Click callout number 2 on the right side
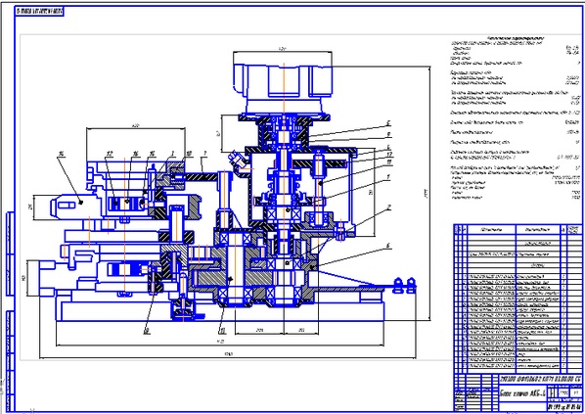 tap(388, 207)
